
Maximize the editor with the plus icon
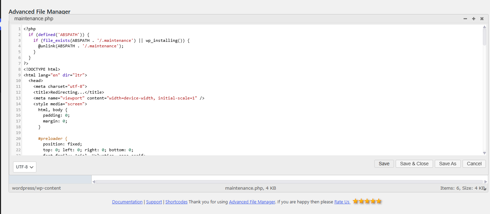point(474,19)
